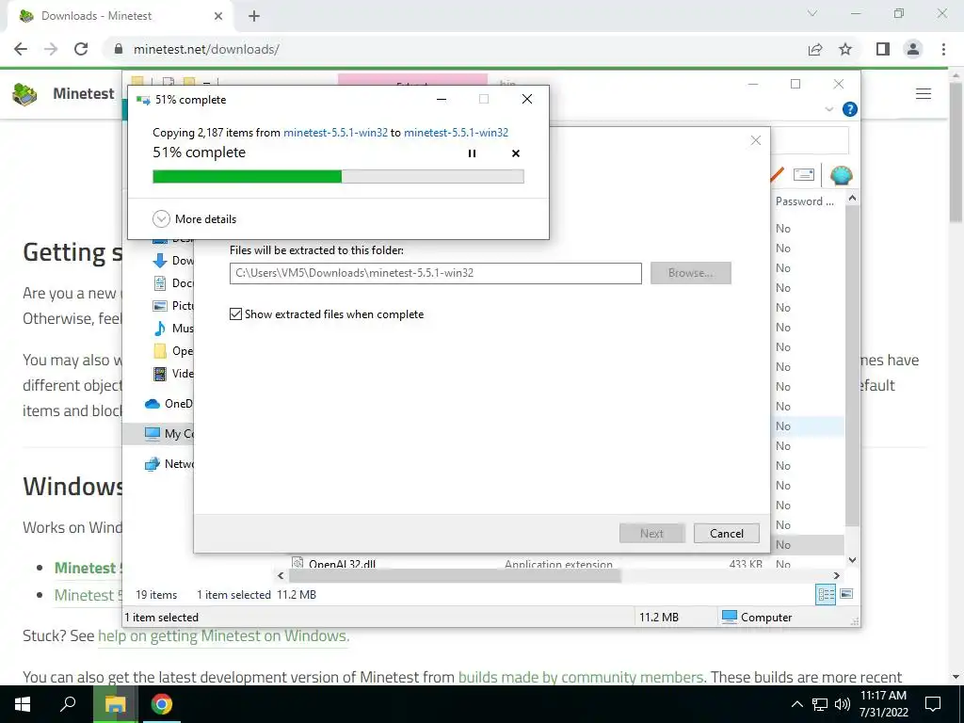This screenshot has height=723, width=964.
Task: Close the 51% complete copy dialog
Action: click(x=527, y=99)
